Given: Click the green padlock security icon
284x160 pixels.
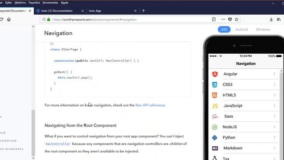Looking at the screenshot, I should (48, 20).
